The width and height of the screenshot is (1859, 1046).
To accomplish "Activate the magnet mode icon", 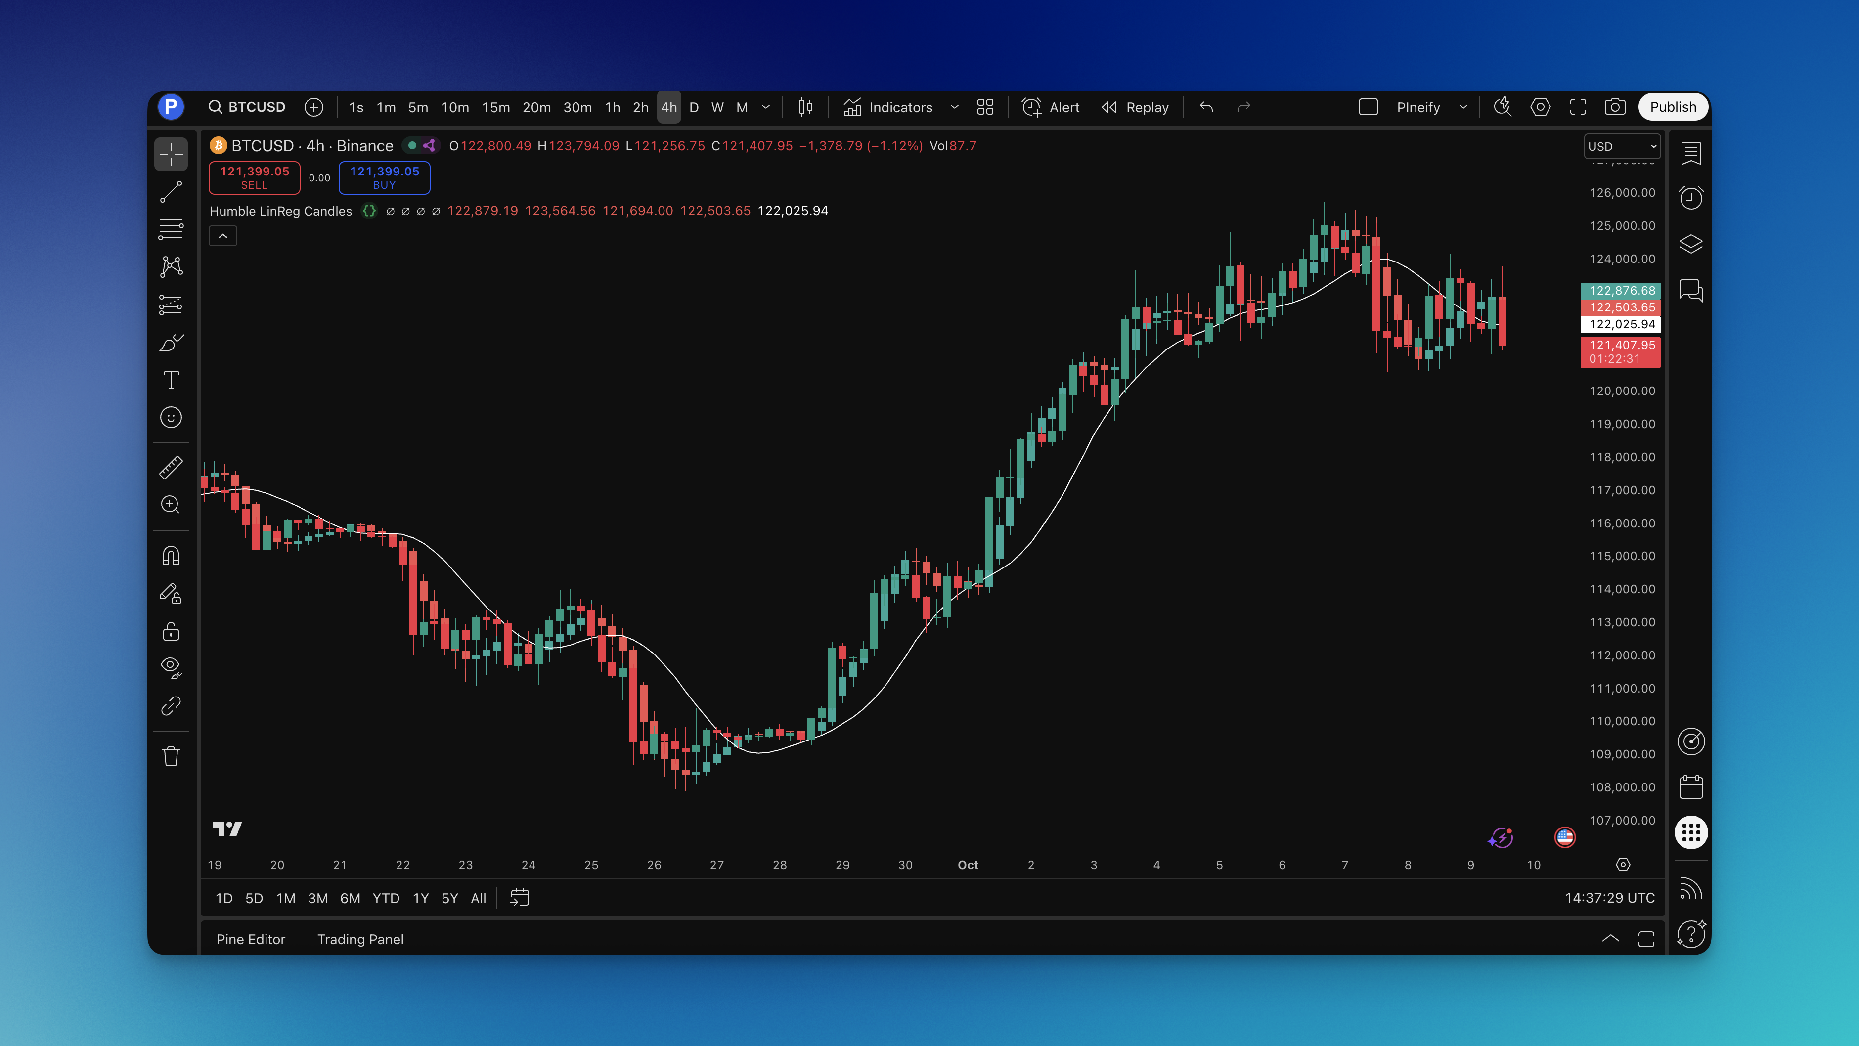I will (171, 556).
